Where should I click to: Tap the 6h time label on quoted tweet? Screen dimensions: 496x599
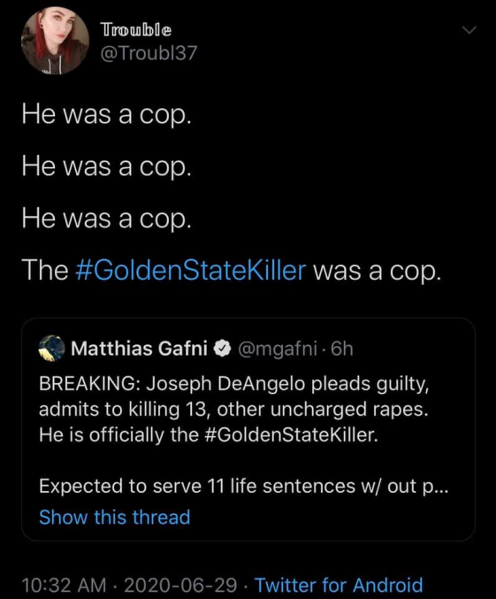click(342, 349)
